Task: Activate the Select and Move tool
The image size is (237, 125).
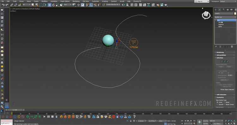Action: pos(49,5)
